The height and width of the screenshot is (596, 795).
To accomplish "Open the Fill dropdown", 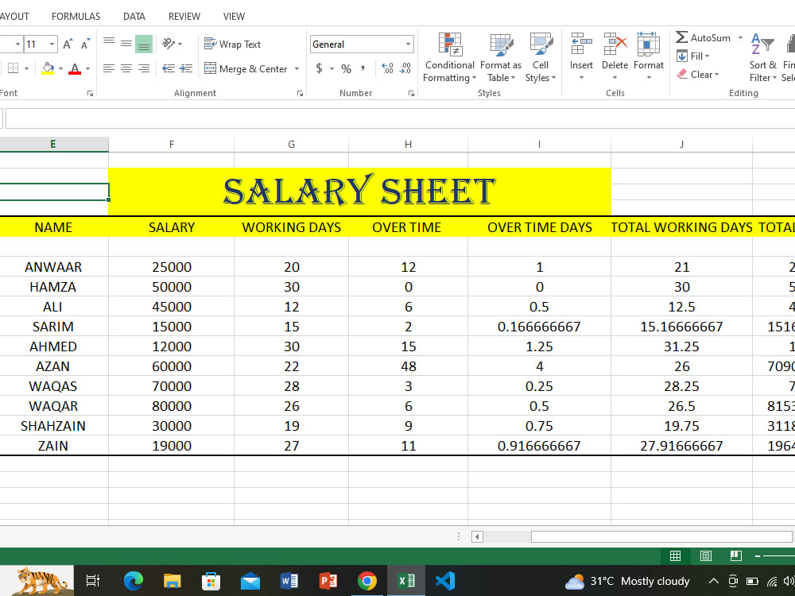I will [693, 56].
